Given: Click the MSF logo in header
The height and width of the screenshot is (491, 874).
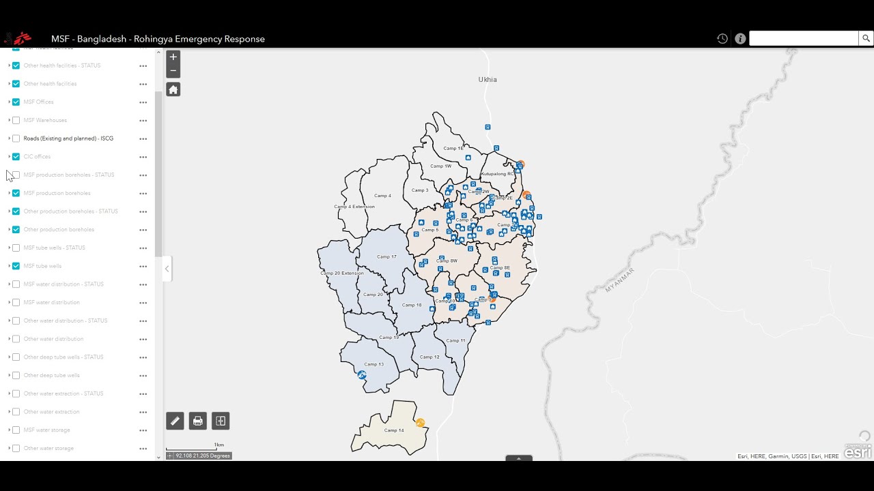Looking at the screenshot, I should coord(18,38).
